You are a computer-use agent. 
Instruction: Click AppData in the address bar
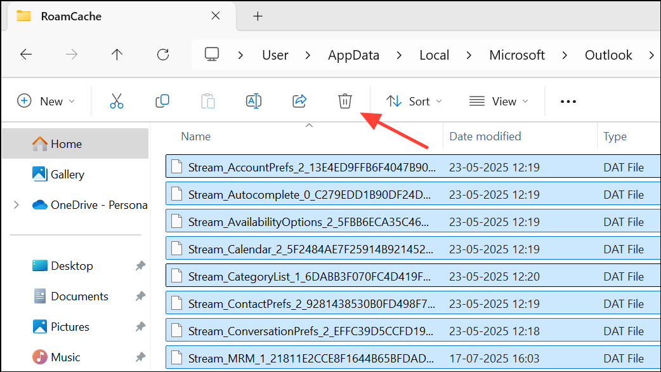[x=354, y=55]
